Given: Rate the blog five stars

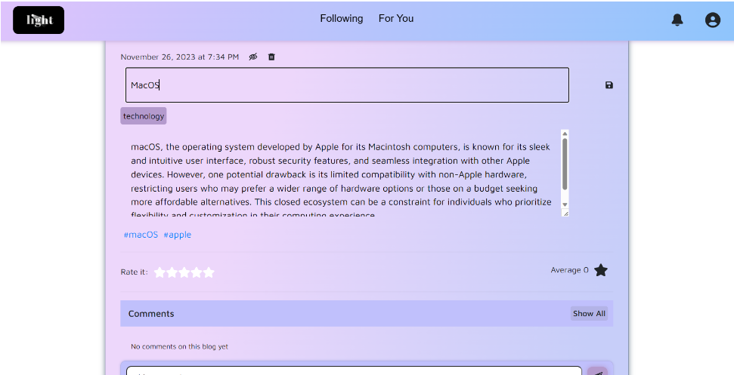Looking at the screenshot, I should coord(209,272).
